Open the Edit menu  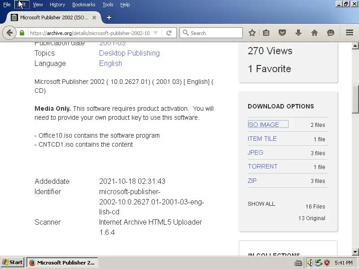22,4
